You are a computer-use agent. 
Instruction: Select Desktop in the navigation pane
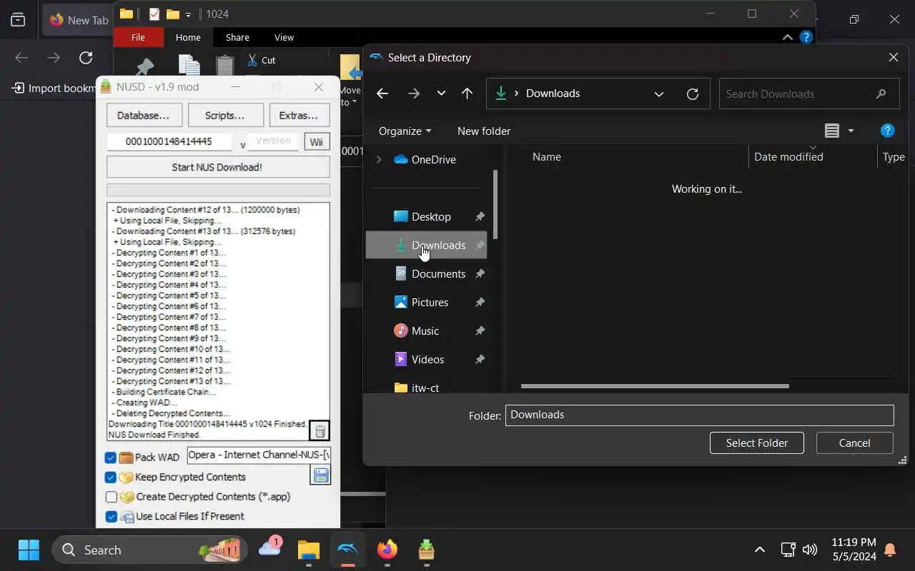tap(431, 216)
